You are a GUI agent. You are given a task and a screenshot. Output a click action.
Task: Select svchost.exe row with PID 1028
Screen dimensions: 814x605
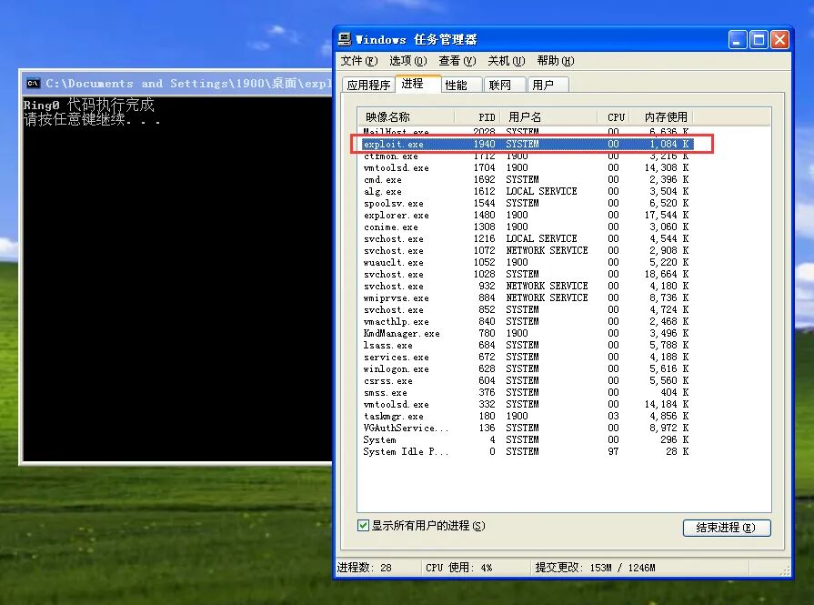pos(527,274)
